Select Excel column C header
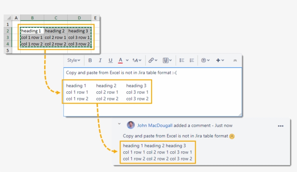Screen dimensions: 297x172 pyautogui.click(x=56, y=18)
